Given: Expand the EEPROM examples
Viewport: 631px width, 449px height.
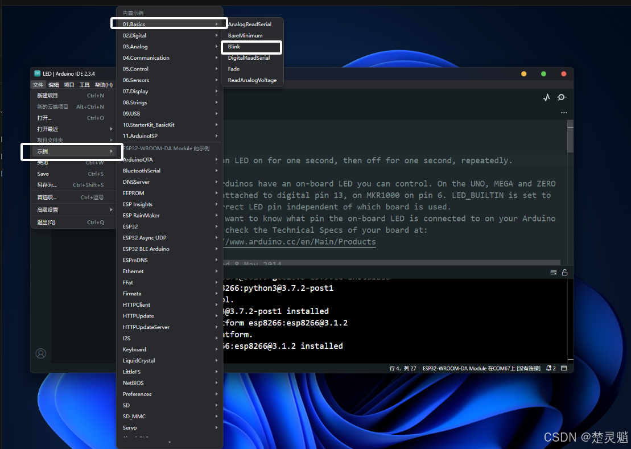Looking at the screenshot, I should 170,193.
